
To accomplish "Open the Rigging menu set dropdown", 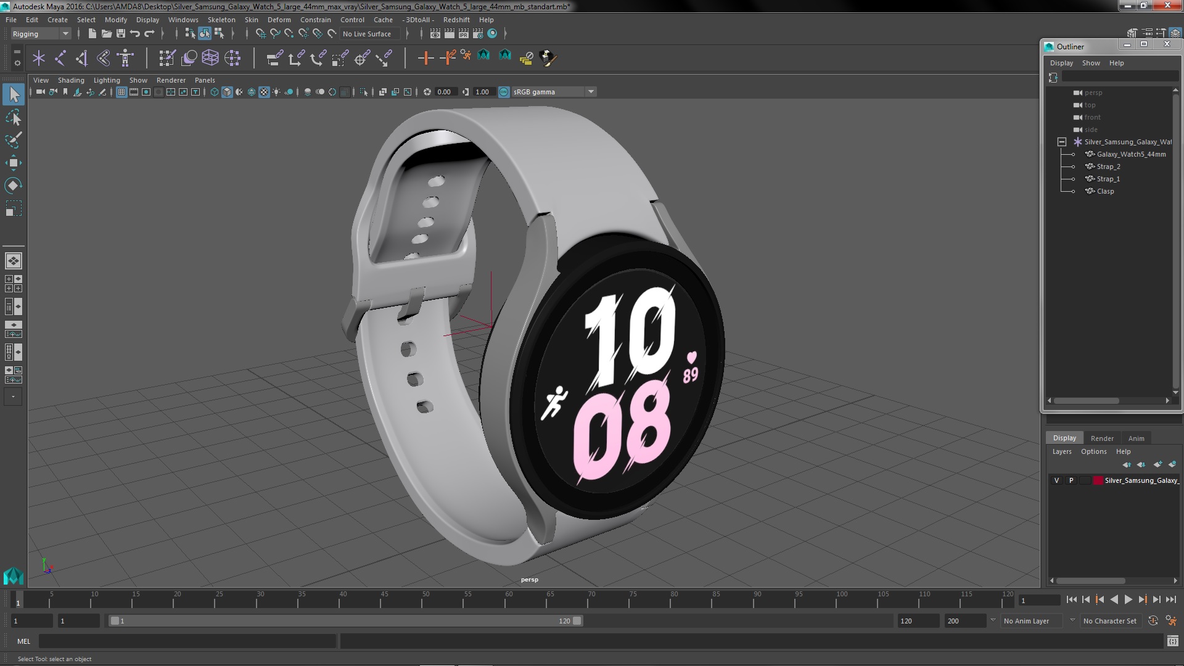I will tap(40, 34).
